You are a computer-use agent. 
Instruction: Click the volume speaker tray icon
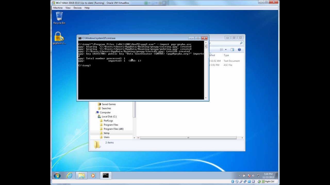pyautogui.click(x=253, y=176)
